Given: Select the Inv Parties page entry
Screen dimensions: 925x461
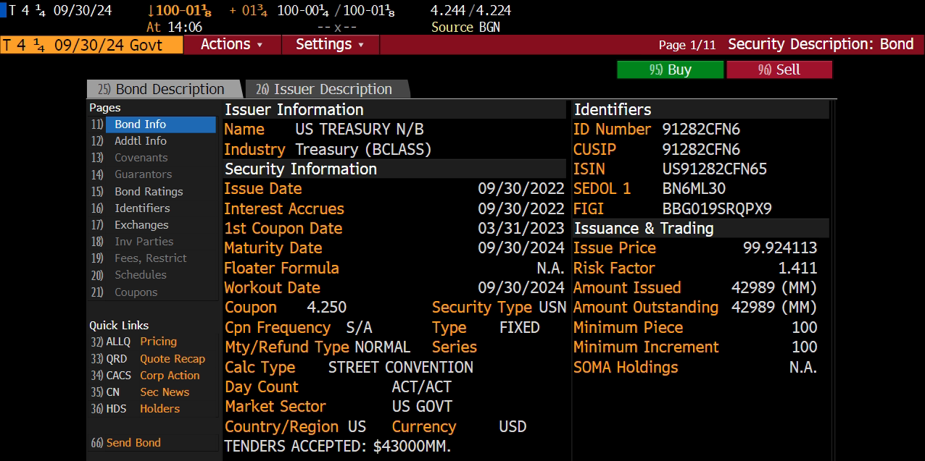Looking at the screenshot, I should 144,242.
